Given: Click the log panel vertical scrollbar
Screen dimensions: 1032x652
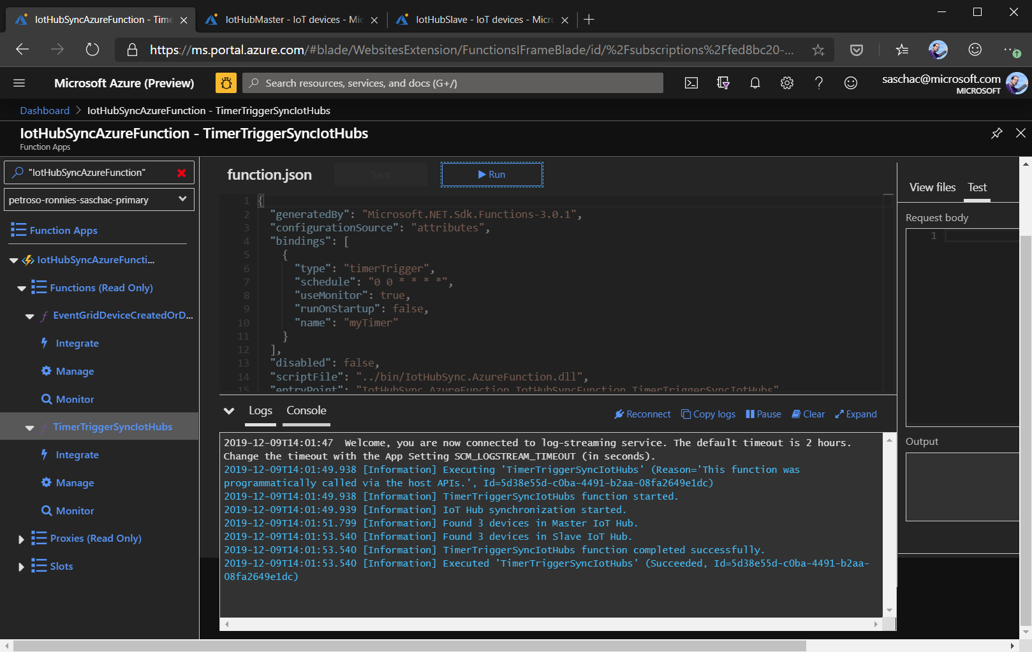Looking at the screenshot, I should click(889, 526).
